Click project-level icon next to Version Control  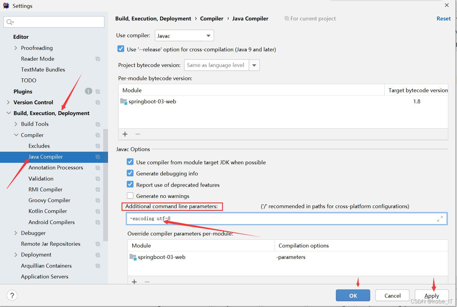(x=98, y=102)
